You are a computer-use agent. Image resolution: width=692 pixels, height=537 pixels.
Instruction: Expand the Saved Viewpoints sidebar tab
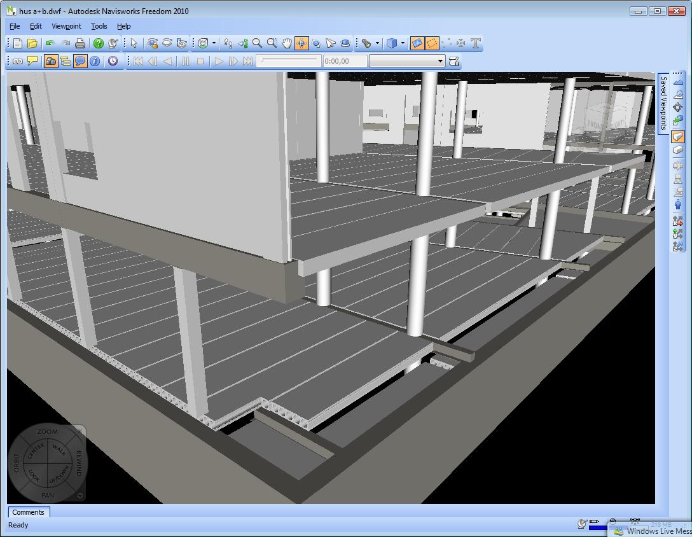point(664,102)
